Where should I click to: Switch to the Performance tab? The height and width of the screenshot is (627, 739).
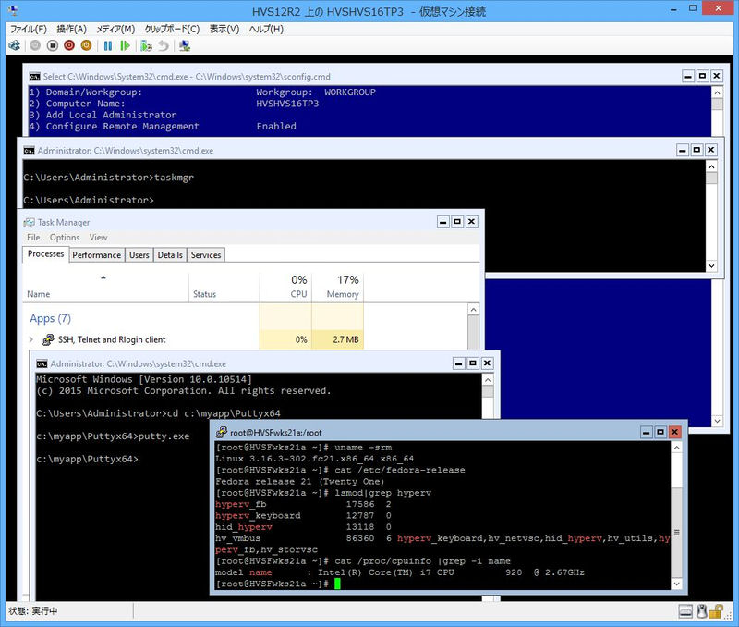click(x=97, y=255)
